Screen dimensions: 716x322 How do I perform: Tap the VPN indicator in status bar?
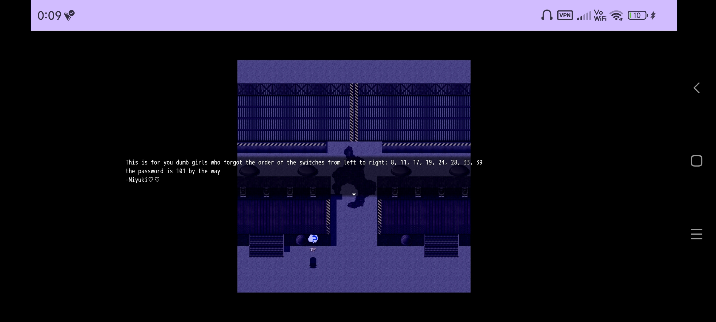click(x=565, y=15)
